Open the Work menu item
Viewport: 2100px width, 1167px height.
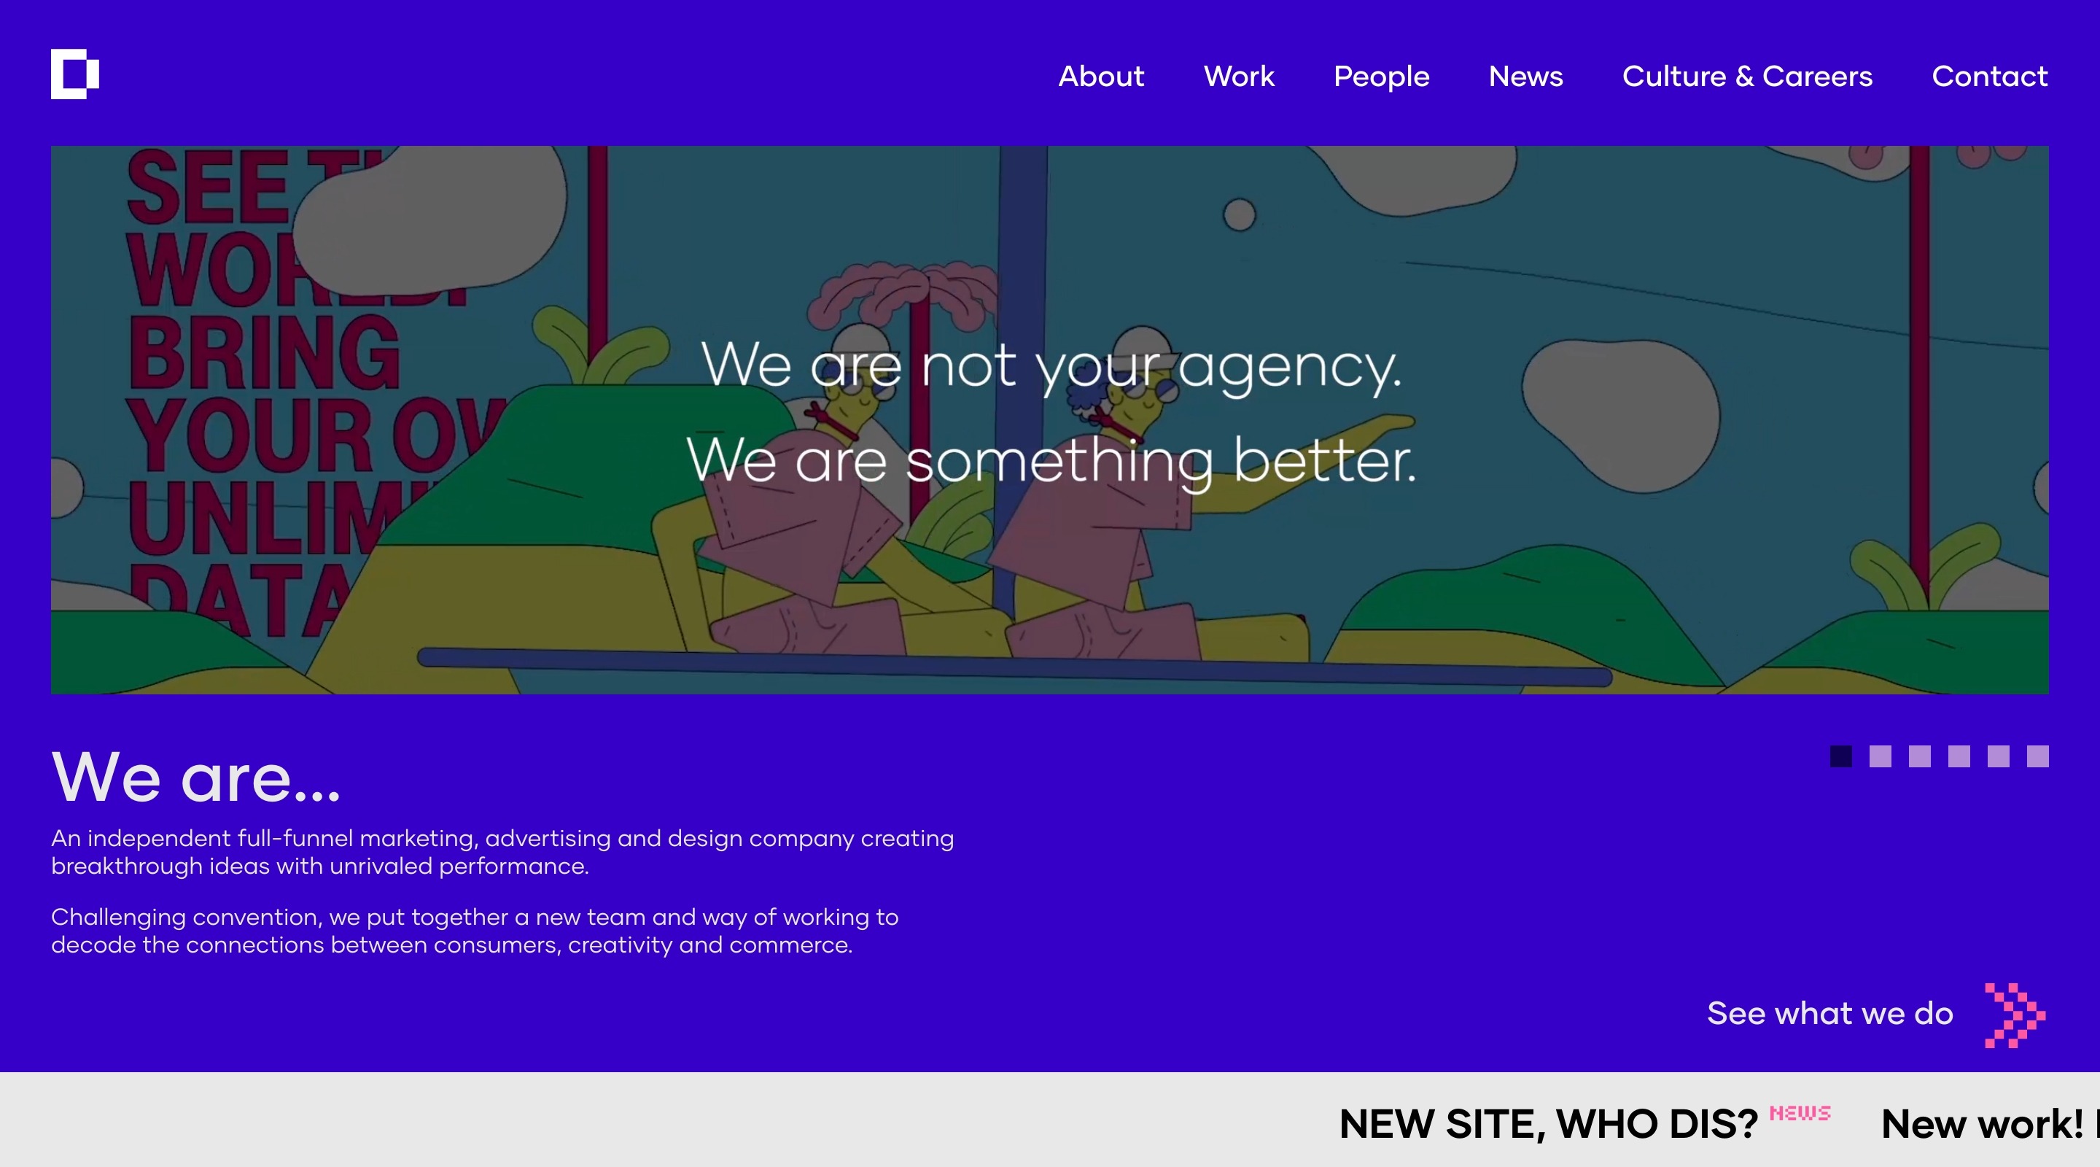1238,76
